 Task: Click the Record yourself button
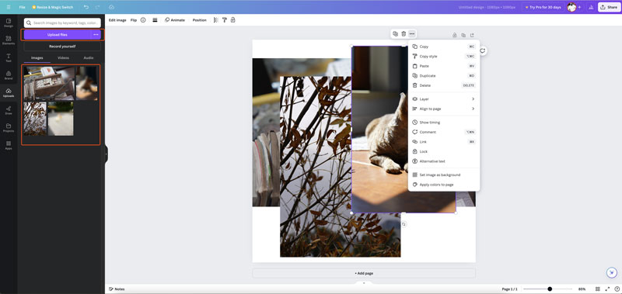(62, 47)
